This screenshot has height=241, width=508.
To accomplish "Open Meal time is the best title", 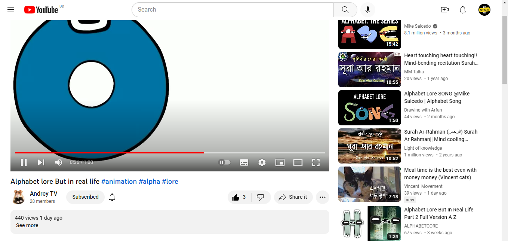I will 440,174.
